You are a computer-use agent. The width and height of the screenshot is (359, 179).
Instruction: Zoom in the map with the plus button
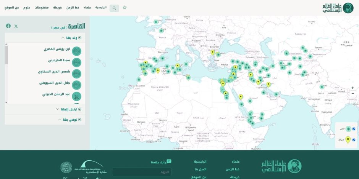click(353, 88)
